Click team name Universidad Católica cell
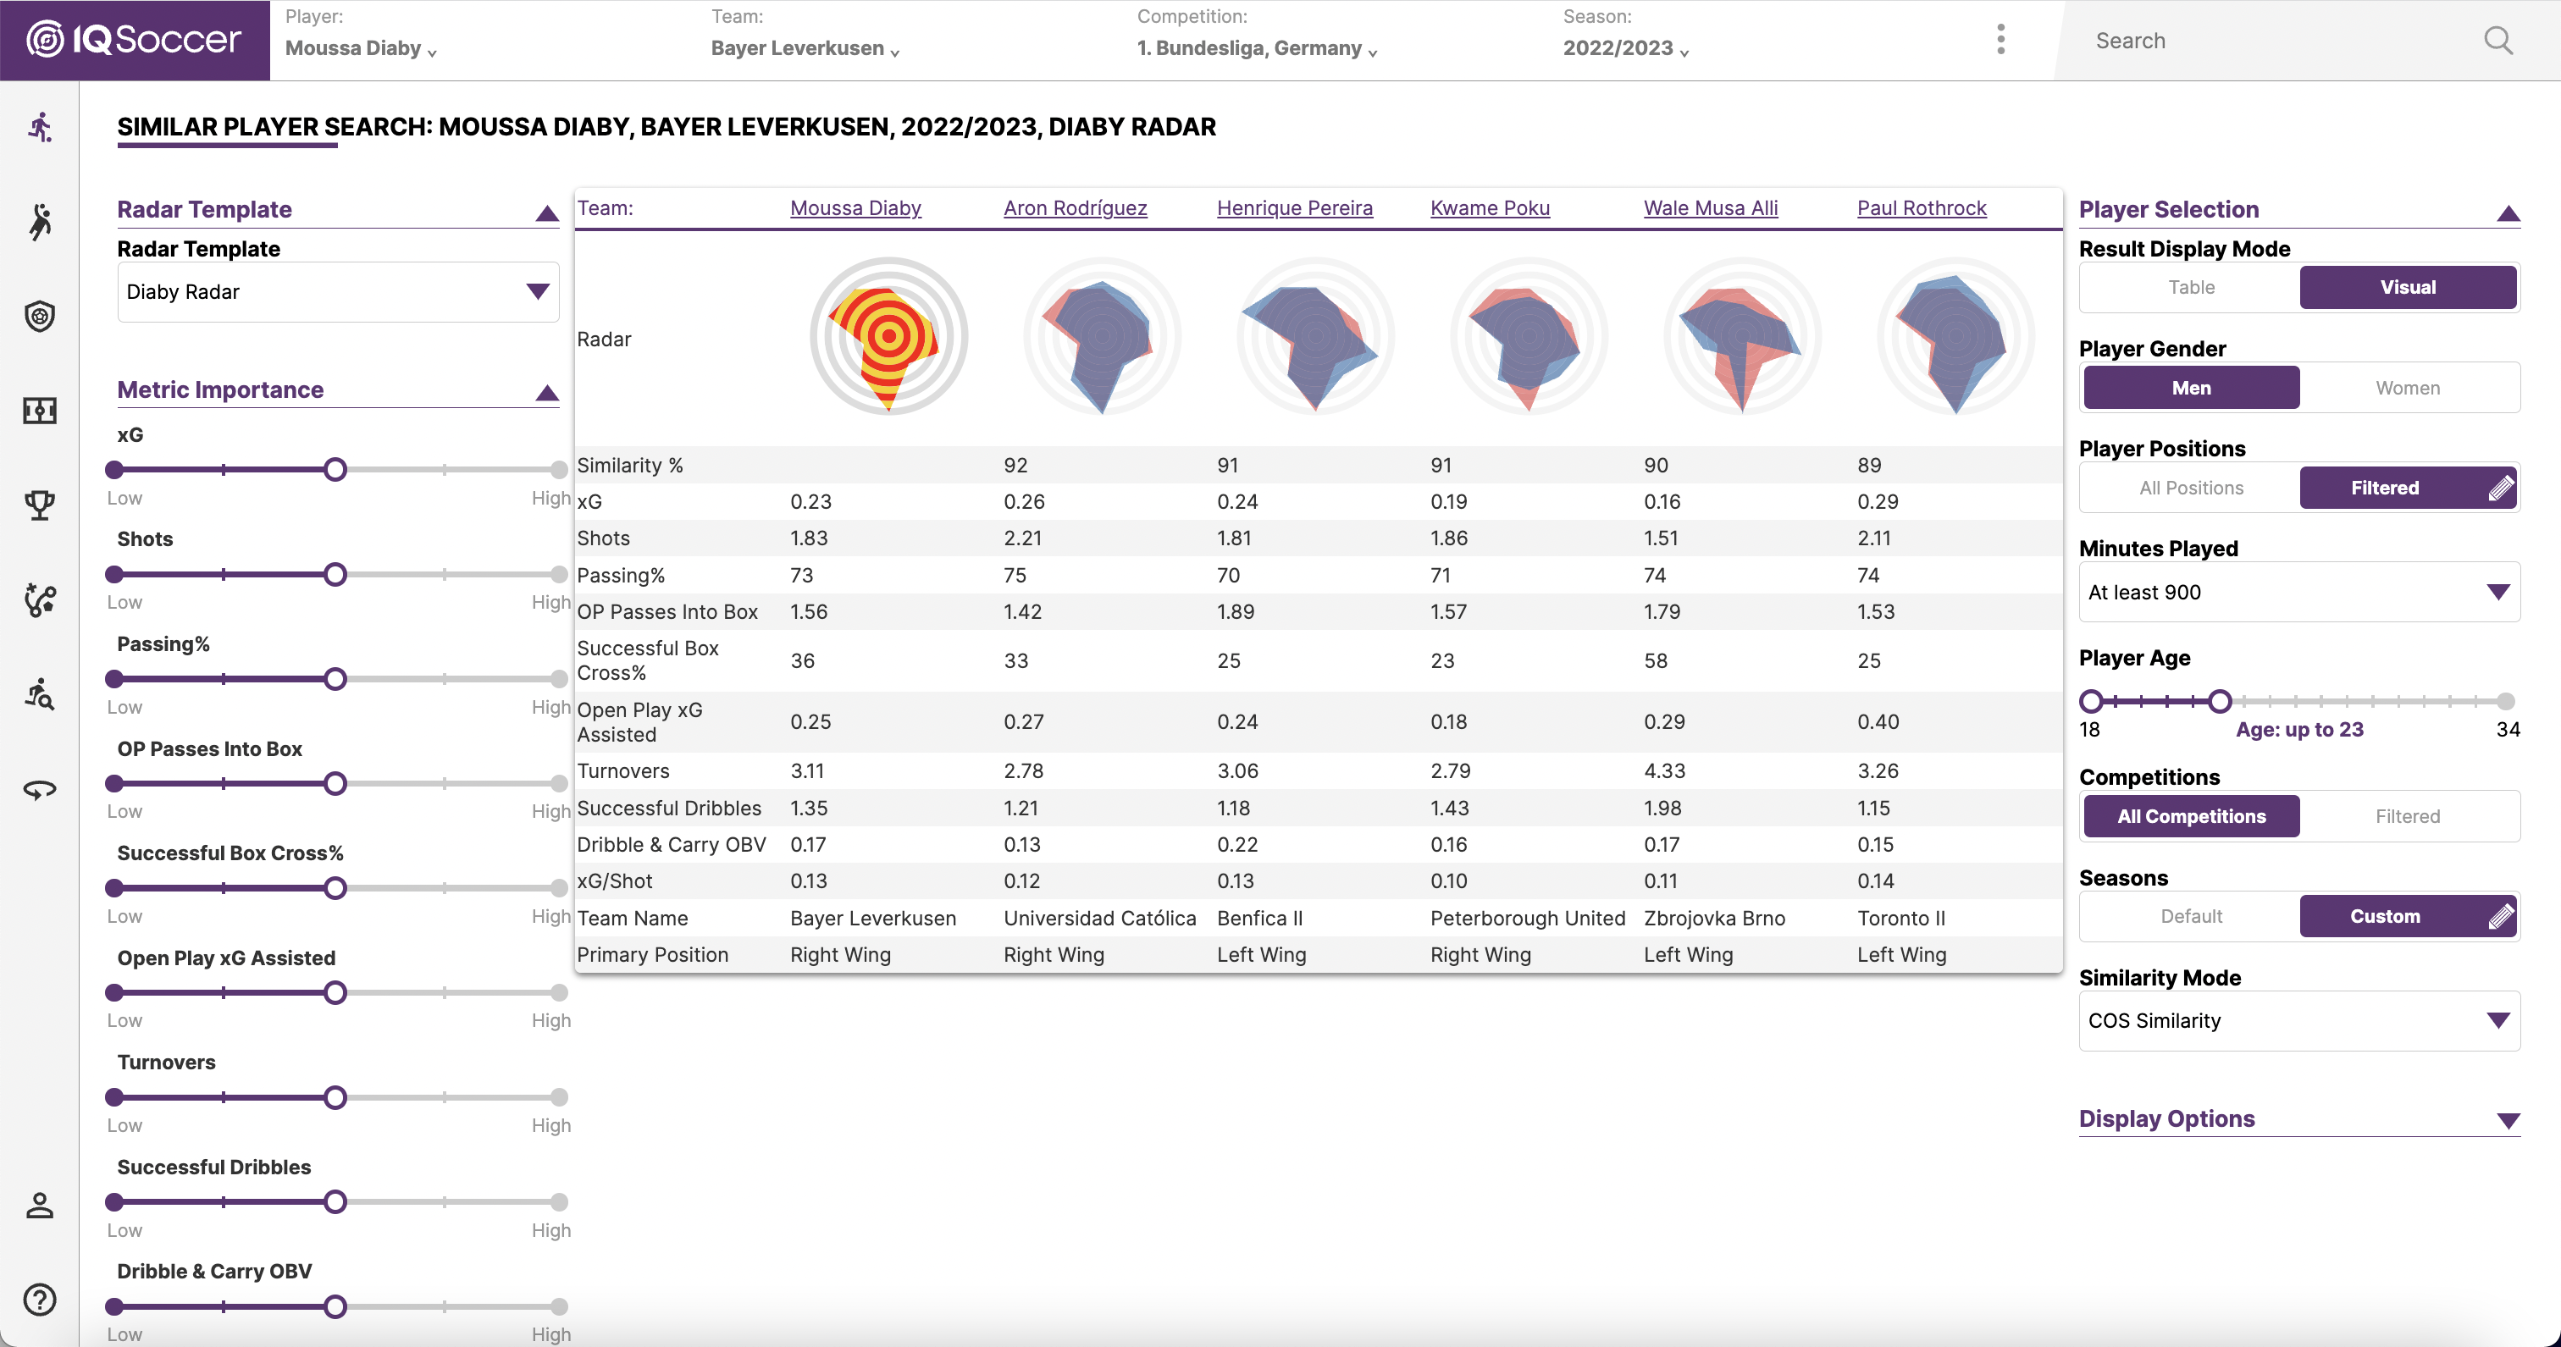This screenshot has width=2561, height=1347. [x=1099, y=918]
